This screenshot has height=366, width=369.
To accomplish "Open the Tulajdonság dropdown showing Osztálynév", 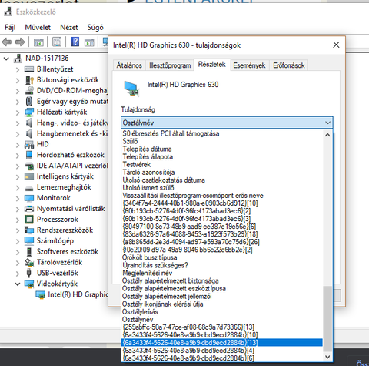I will pyautogui.click(x=227, y=123).
